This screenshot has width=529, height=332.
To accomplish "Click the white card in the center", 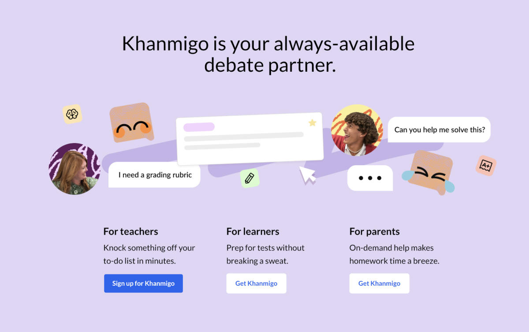I will (250, 138).
